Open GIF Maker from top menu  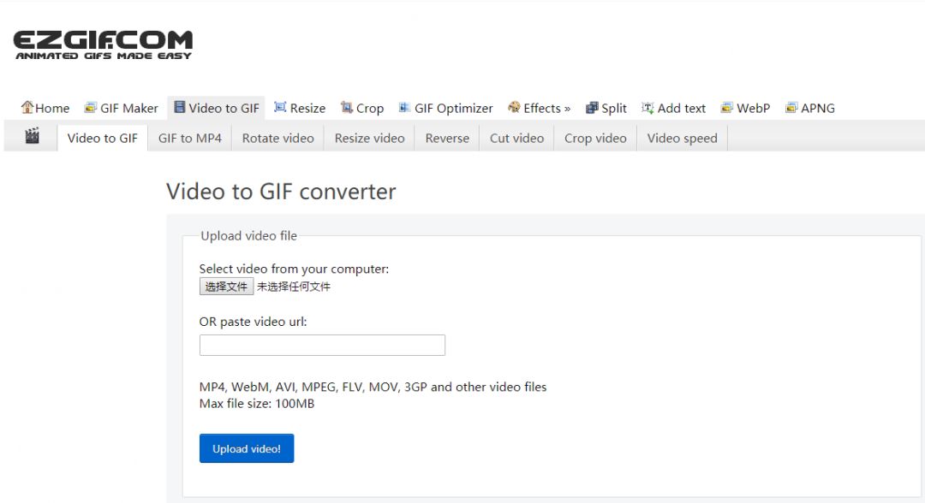coord(122,109)
